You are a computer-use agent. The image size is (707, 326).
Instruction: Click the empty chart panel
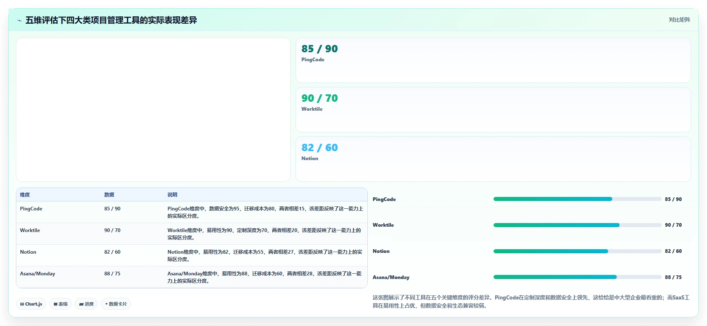pyautogui.click(x=153, y=110)
